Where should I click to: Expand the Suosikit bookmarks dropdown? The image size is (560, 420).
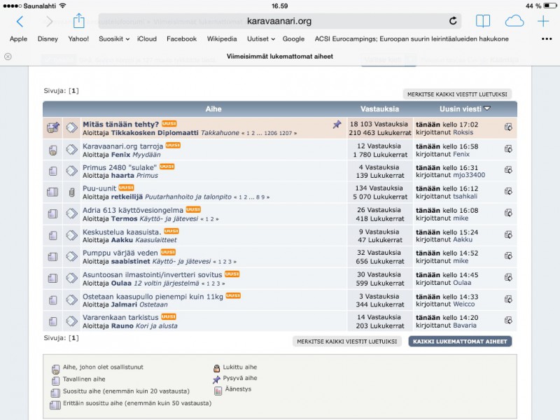tap(114, 39)
